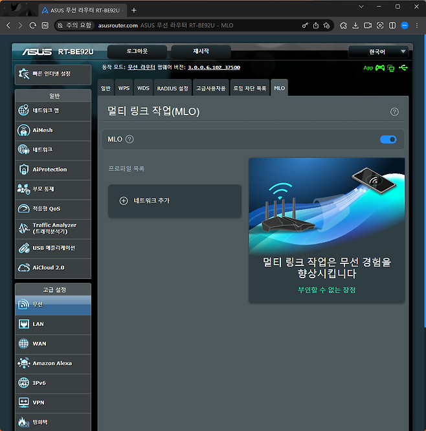This screenshot has height=431, width=426.
Task: Open the WDS tab
Action: click(143, 88)
